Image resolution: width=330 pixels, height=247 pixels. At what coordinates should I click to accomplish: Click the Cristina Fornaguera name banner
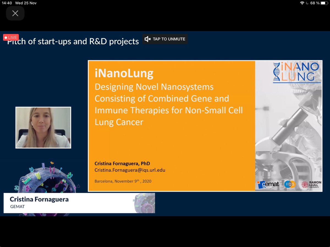79,203
